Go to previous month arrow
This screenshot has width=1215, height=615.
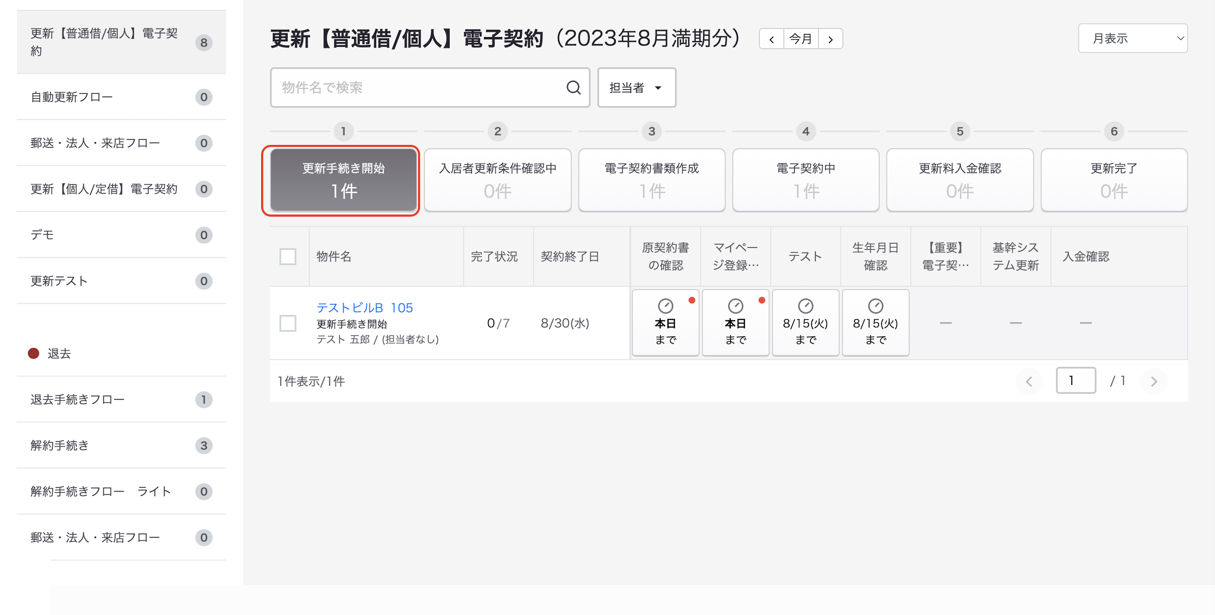click(x=771, y=39)
